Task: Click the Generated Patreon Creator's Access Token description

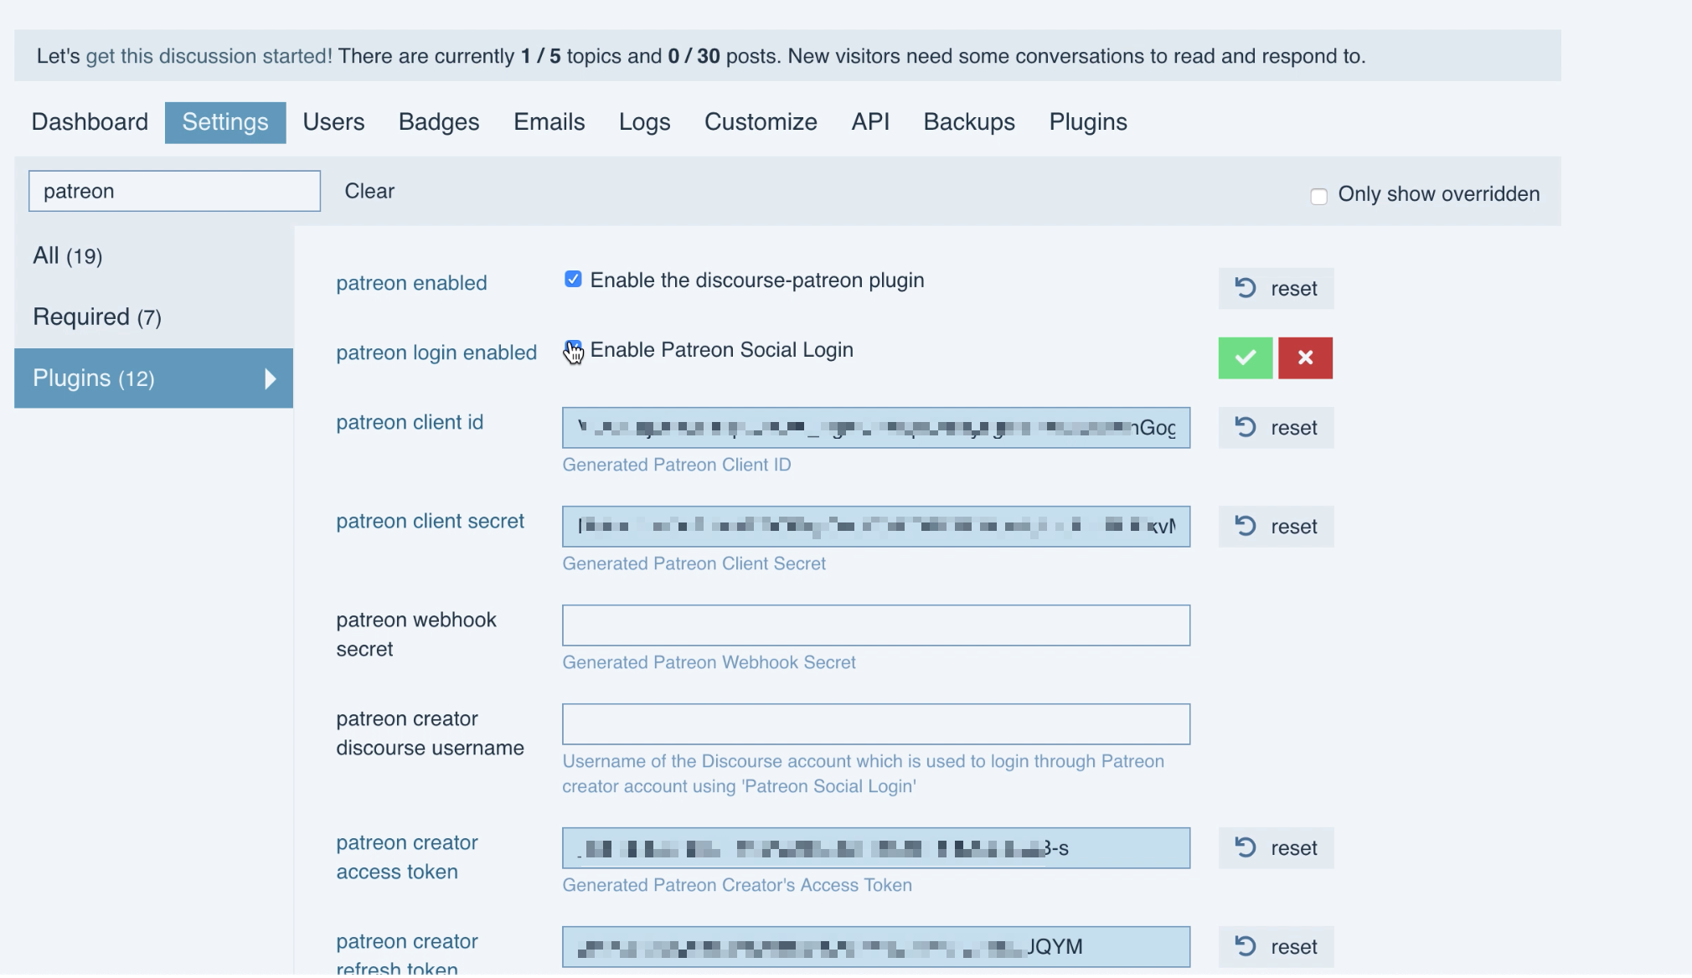Action: 737,885
